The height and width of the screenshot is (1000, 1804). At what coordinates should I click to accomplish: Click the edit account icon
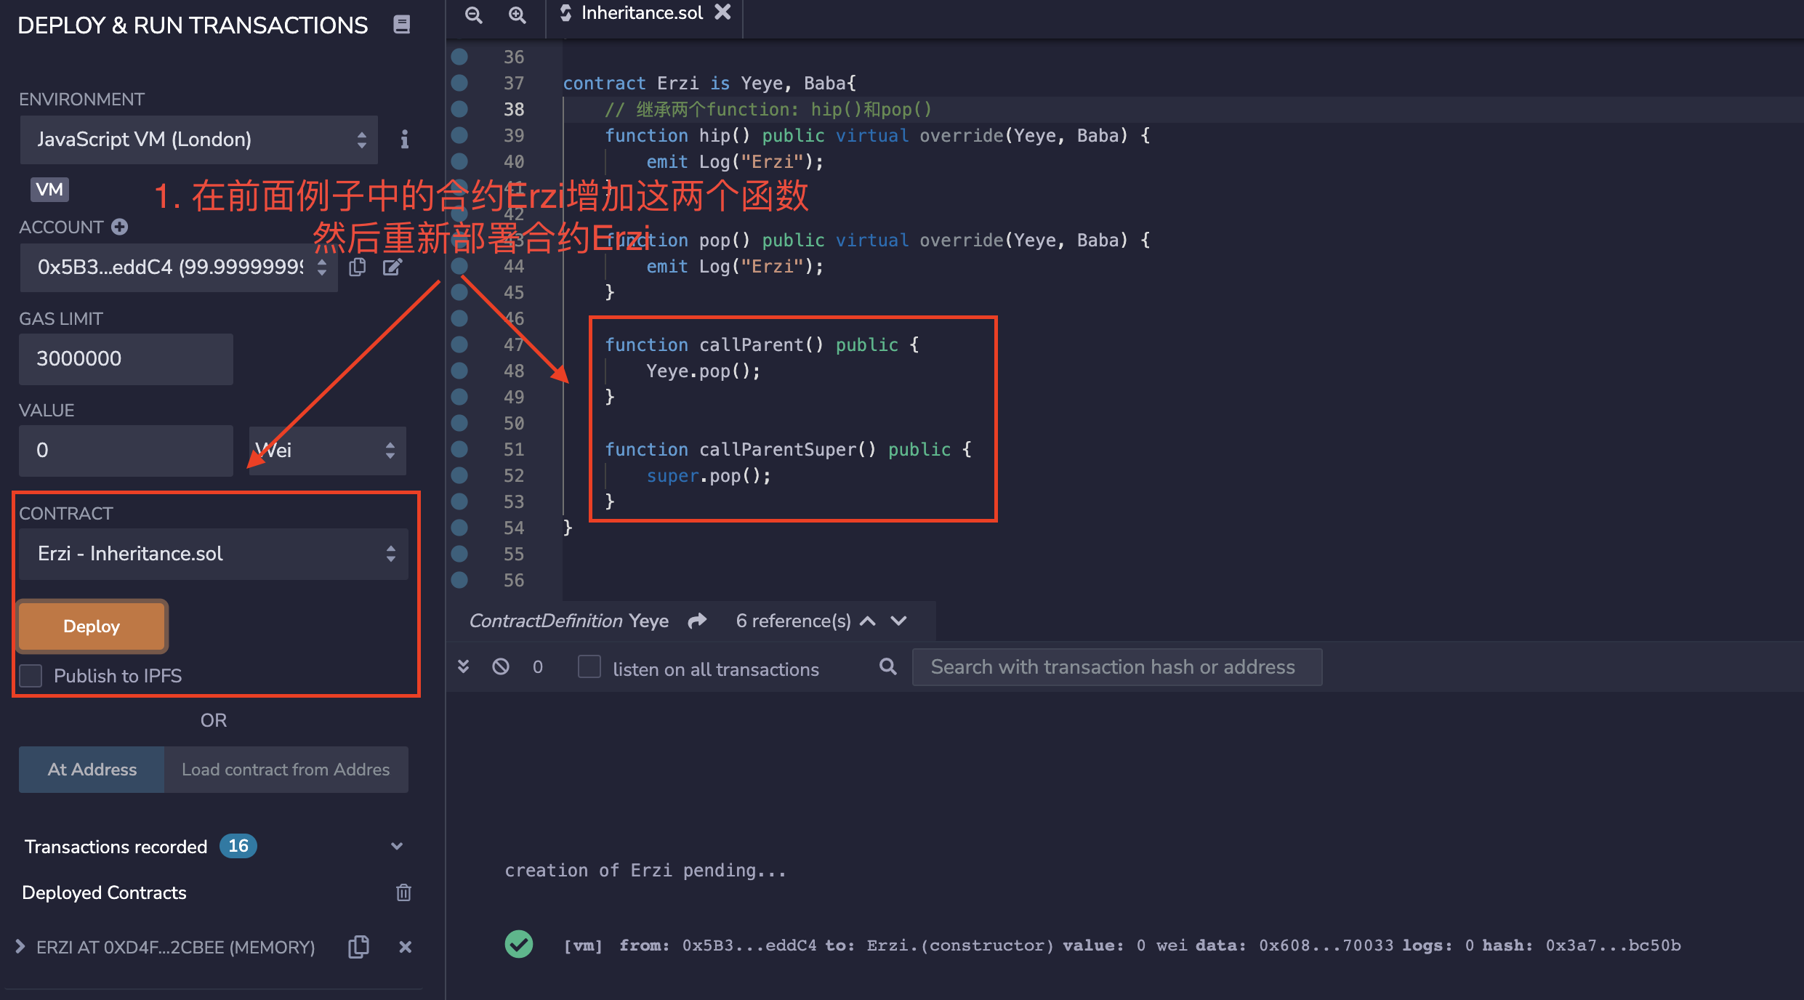(392, 267)
